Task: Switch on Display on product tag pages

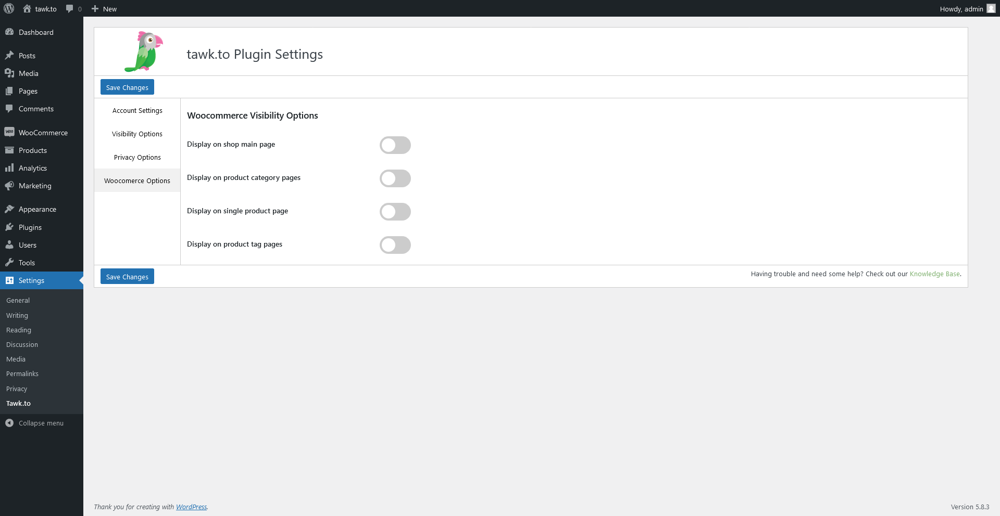Action: [x=395, y=245]
